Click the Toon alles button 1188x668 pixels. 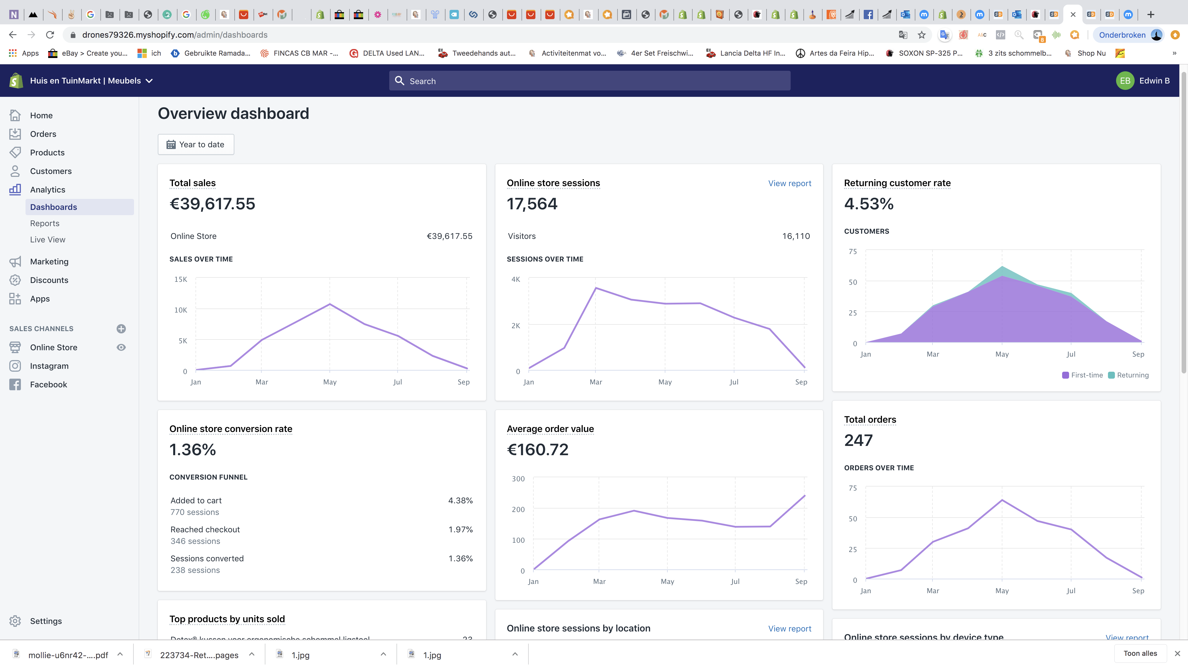(1140, 653)
